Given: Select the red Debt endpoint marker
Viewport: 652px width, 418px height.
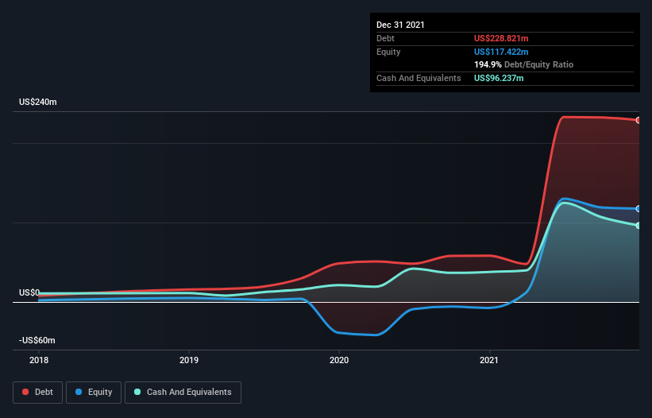Looking at the screenshot, I should [x=638, y=120].
